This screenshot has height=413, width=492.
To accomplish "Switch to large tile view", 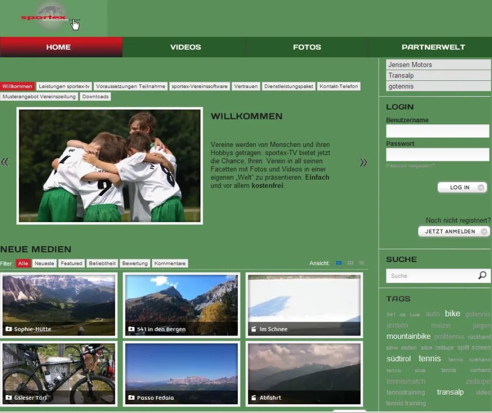I will click(339, 263).
